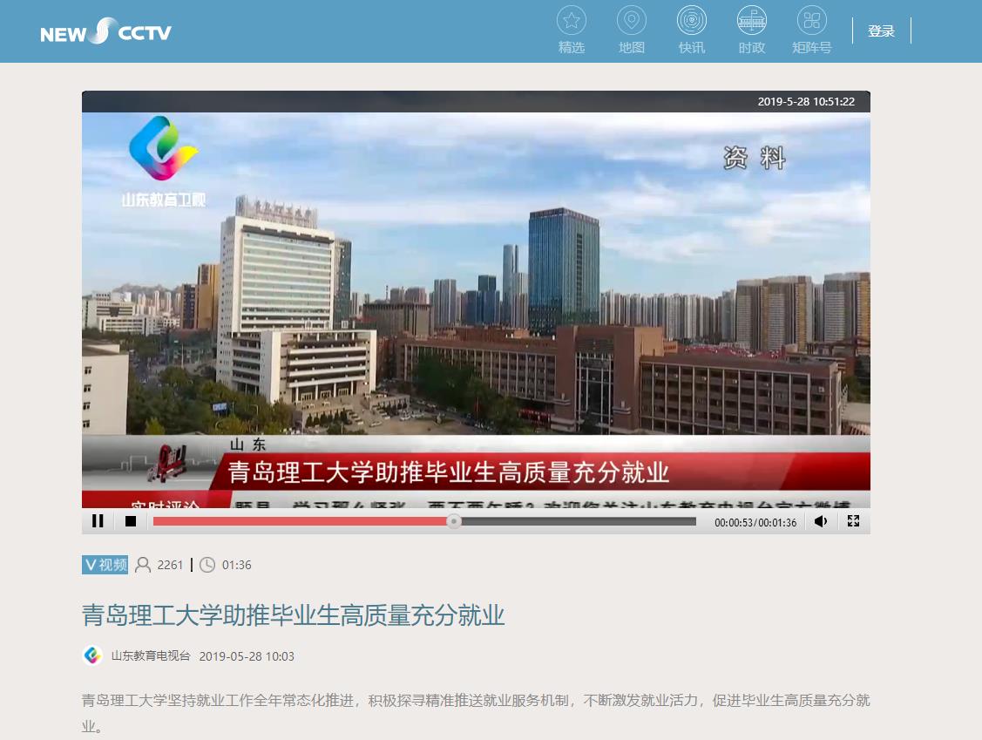The image size is (982, 740).
Task: Click the 山东教育电视台 source name link
Action: (151, 656)
